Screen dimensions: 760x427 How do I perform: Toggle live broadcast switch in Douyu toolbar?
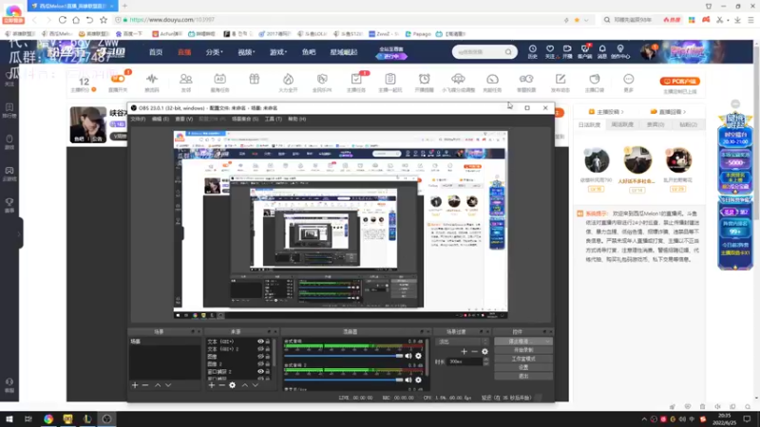118,79
